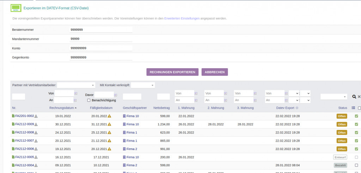The width and height of the screenshot is (361, 173).
Task: Click the info icon next to Datev Export
Action: [x=297, y=108]
